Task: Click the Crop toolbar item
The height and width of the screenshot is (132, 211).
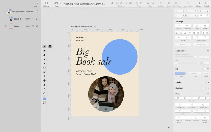Action: [x=169, y=4]
